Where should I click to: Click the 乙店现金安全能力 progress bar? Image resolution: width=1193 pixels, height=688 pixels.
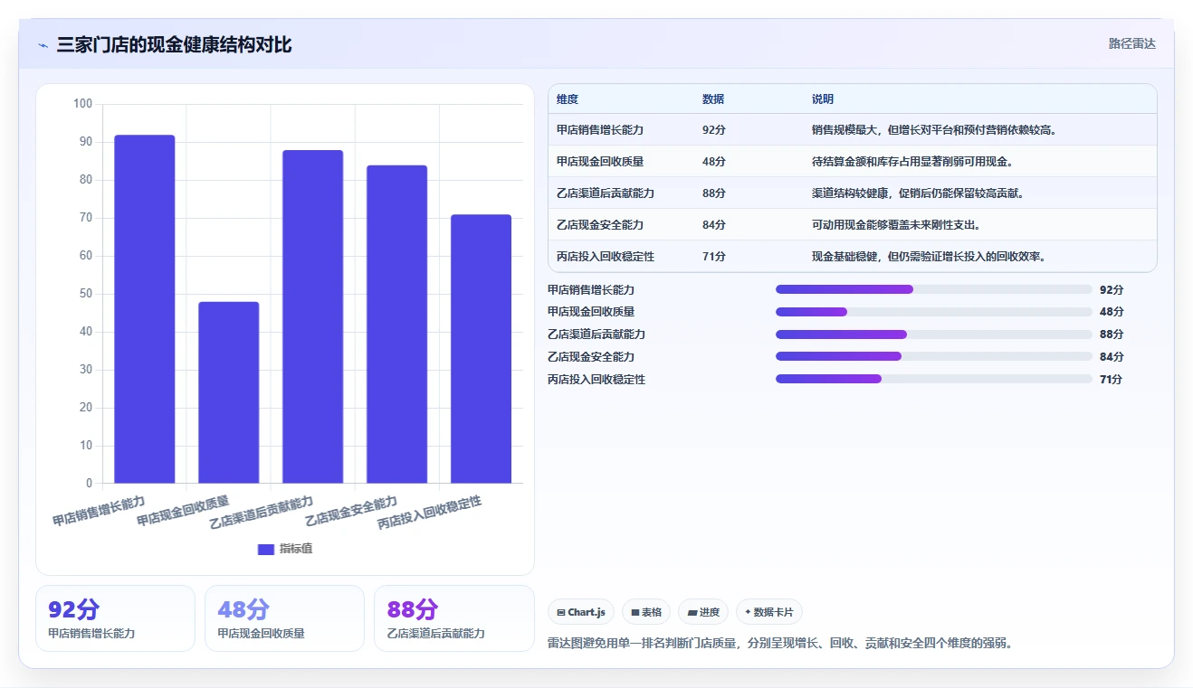point(934,357)
